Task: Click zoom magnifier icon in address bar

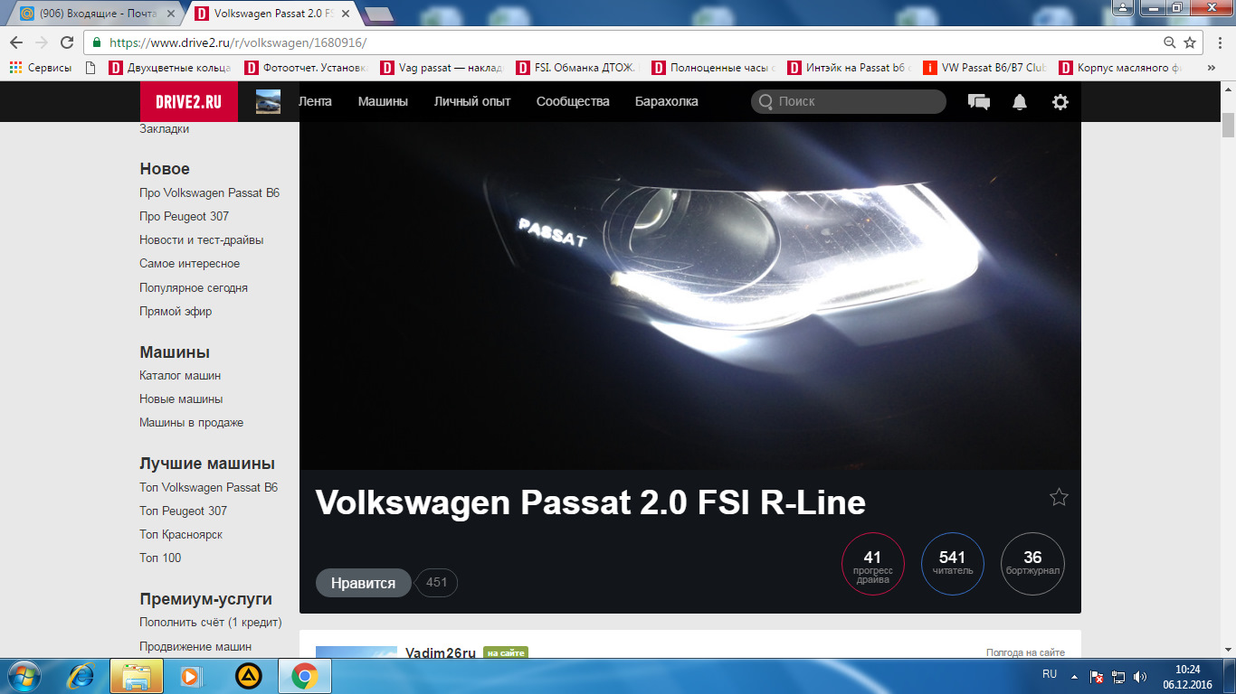Action: pos(1170,42)
